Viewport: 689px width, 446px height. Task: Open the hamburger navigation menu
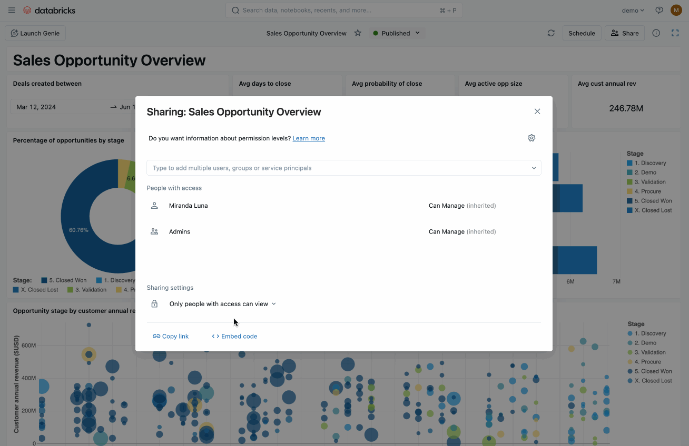[12, 10]
